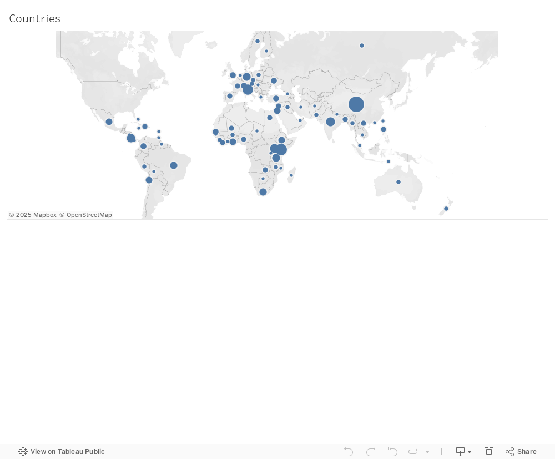Screen dimensions: 555x459
Task: Click the Undo arrow in the toolbar
Action: tap(349, 452)
